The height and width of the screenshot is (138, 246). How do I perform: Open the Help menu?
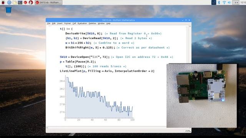pyautogui.click(x=108, y=23)
